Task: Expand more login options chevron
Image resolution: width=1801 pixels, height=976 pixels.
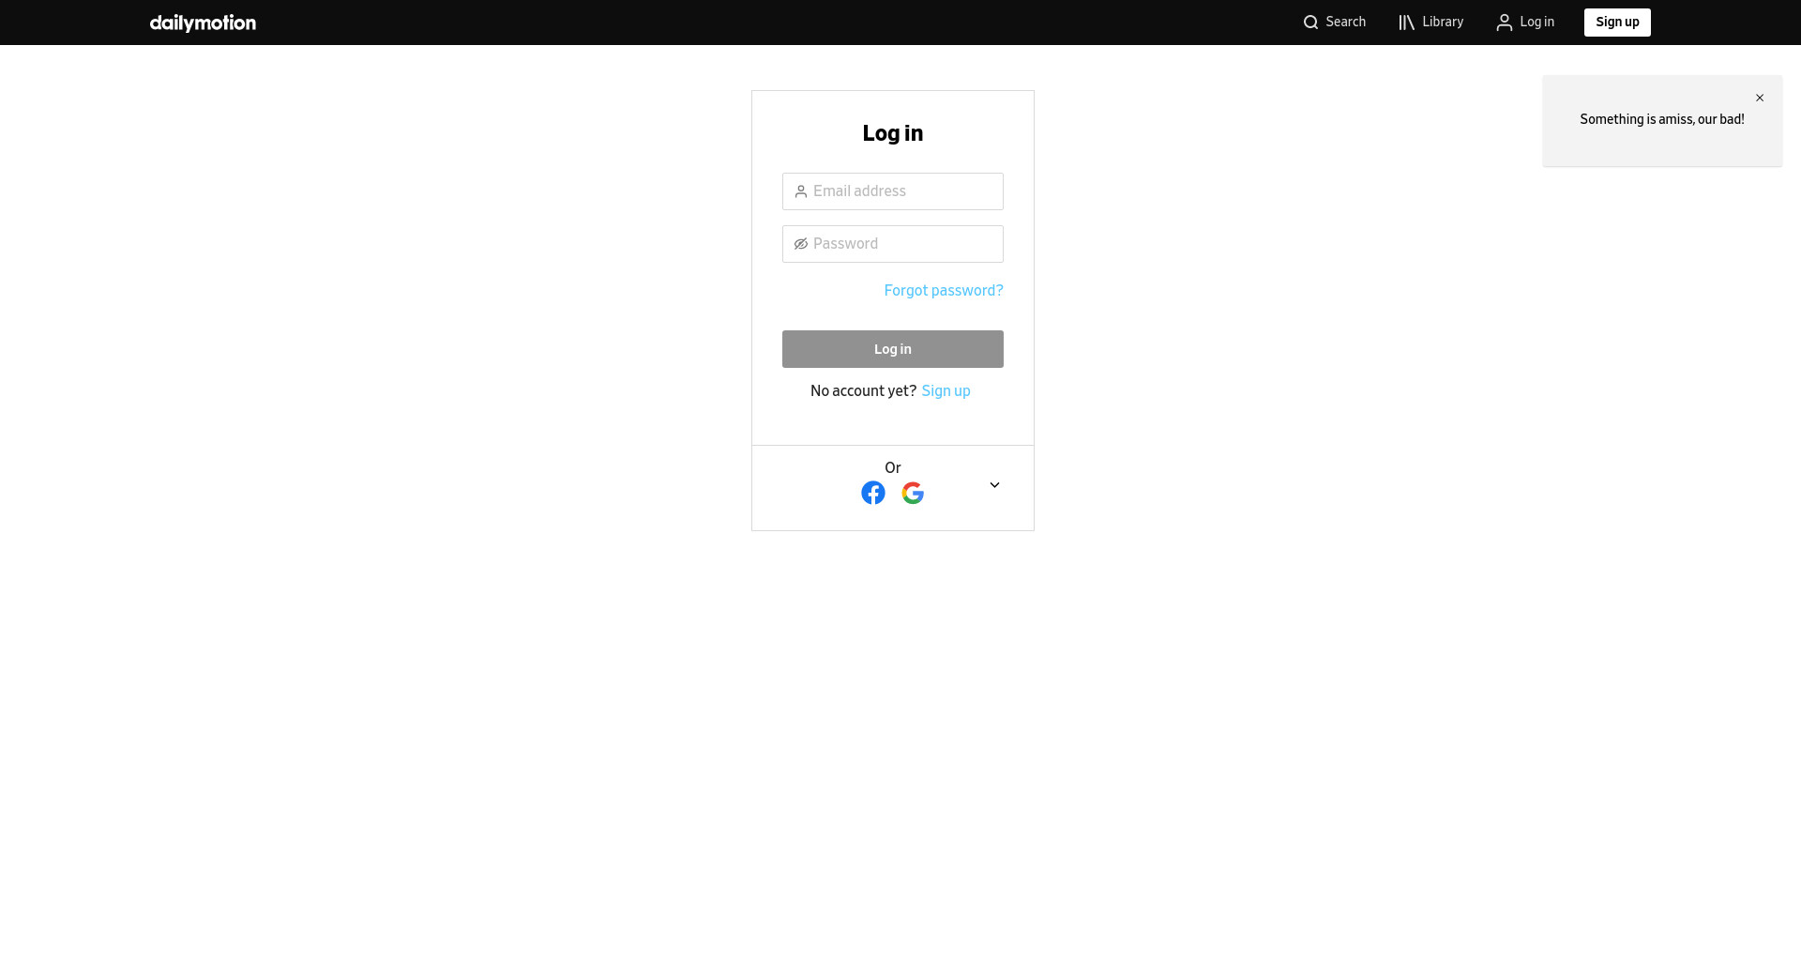Action: click(994, 485)
